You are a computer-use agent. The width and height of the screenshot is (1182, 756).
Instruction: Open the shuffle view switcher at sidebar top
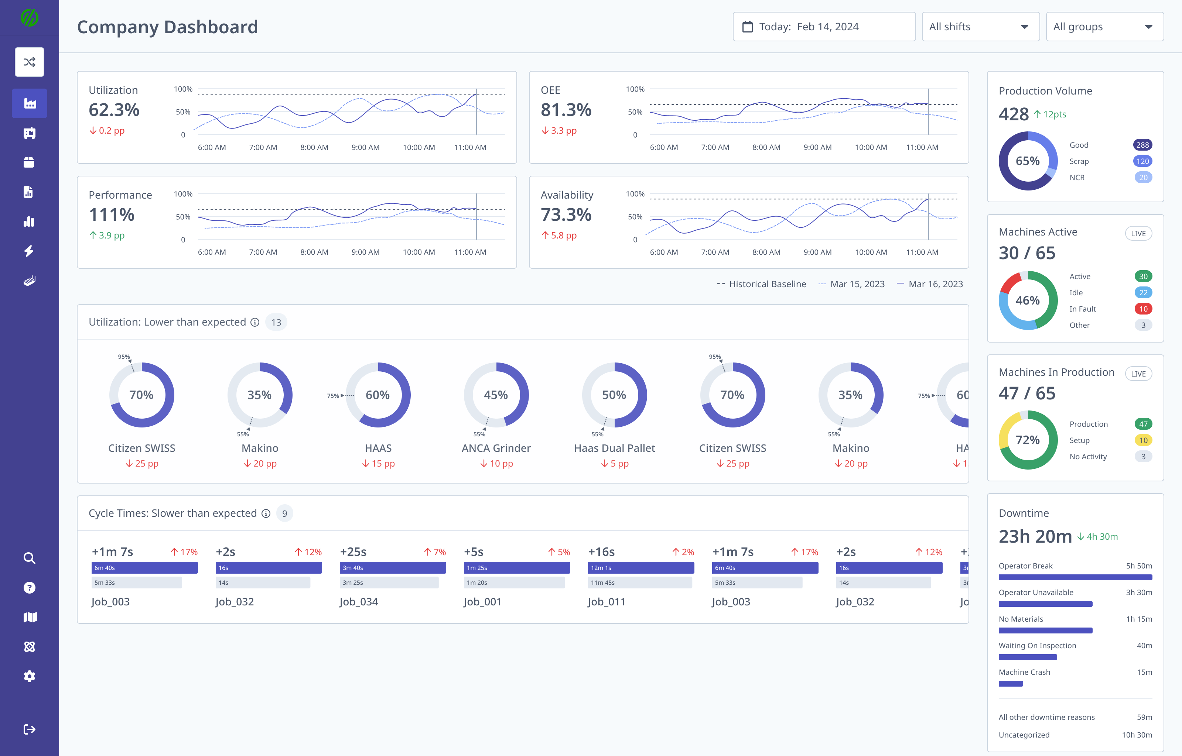coord(30,62)
